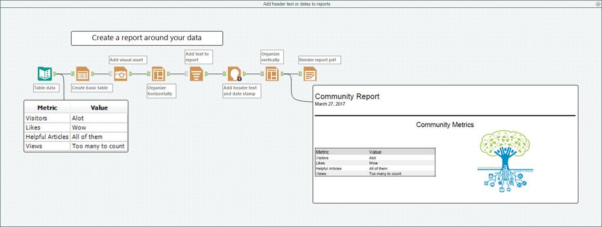Select 'Create a report around your data' box
Screen dimensions: 602x227
147,38
